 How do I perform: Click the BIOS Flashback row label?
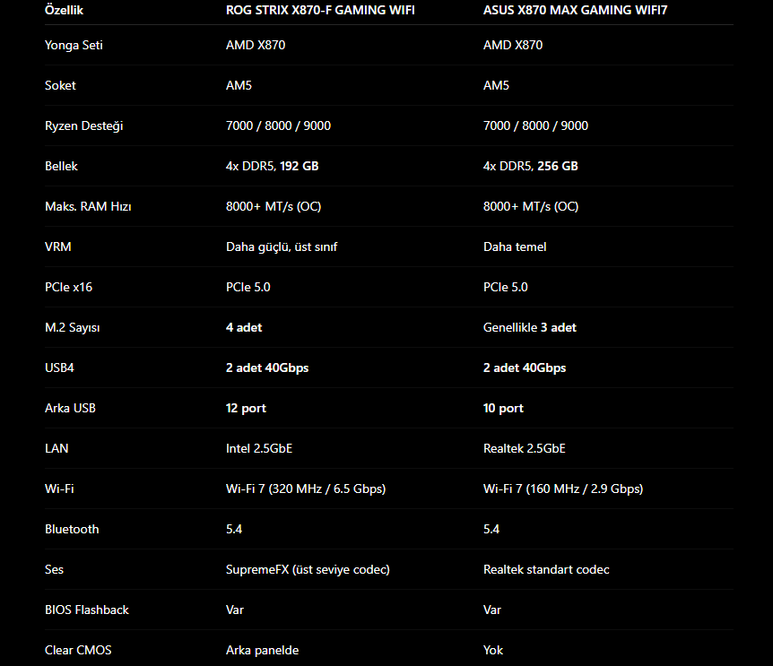tap(87, 610)
